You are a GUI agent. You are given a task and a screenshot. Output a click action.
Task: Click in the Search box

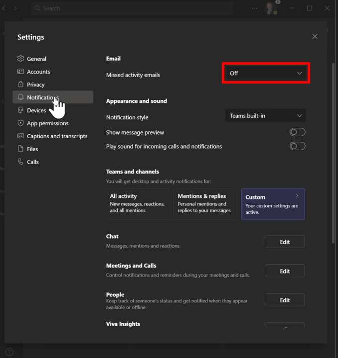(x=132, y=8)
